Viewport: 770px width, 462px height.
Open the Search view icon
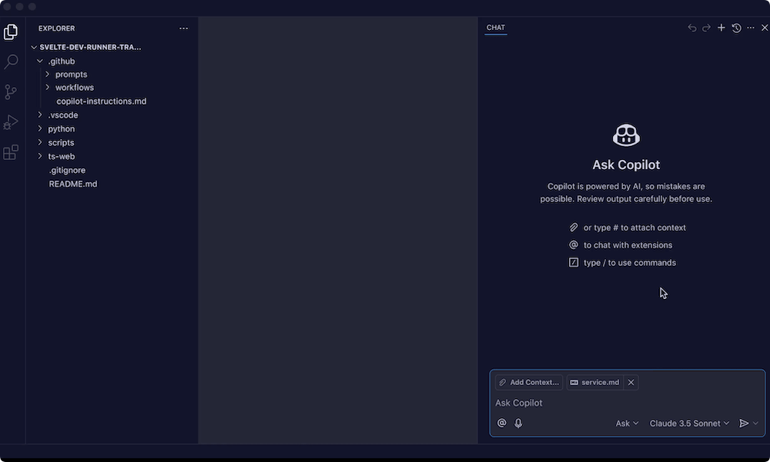[11, 61]
